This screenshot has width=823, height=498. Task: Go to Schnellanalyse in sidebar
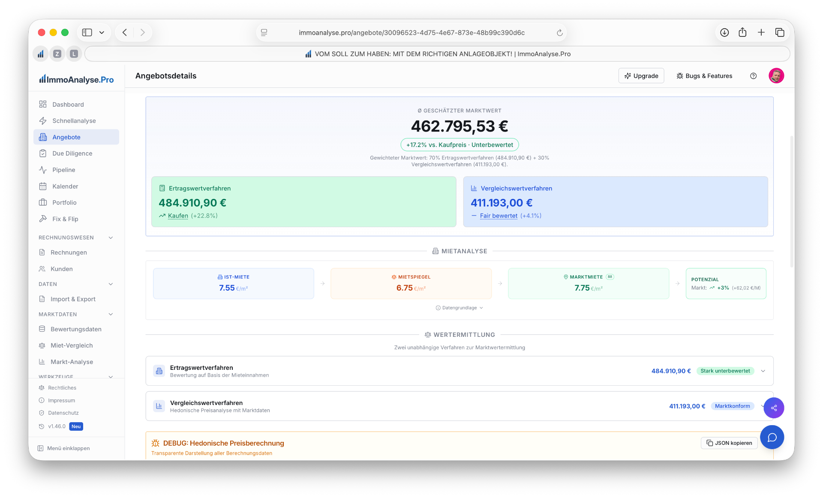[76, 121]
